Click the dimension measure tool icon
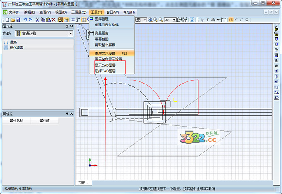282x194 pixels. pos(224,19)
